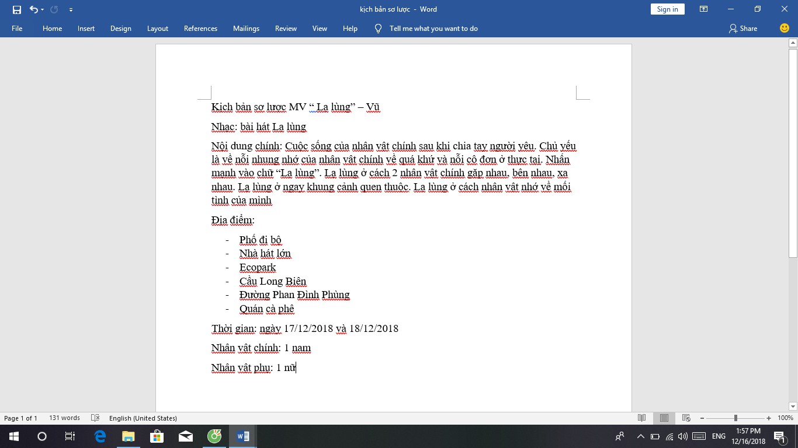Launch Microsoft Edge from taskbar
This screenshot has height=448, width=798.
click(100, 436)
